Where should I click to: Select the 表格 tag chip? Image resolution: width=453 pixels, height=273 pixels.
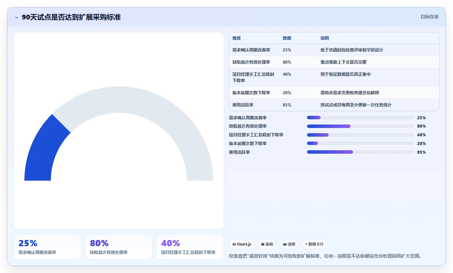point(267,244)
